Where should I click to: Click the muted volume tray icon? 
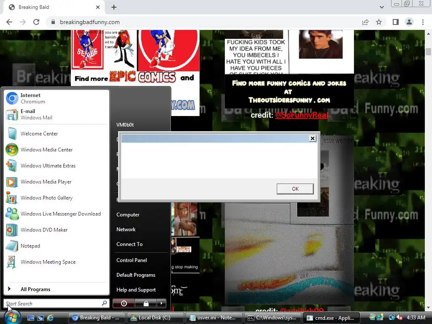tap(400, 318)
